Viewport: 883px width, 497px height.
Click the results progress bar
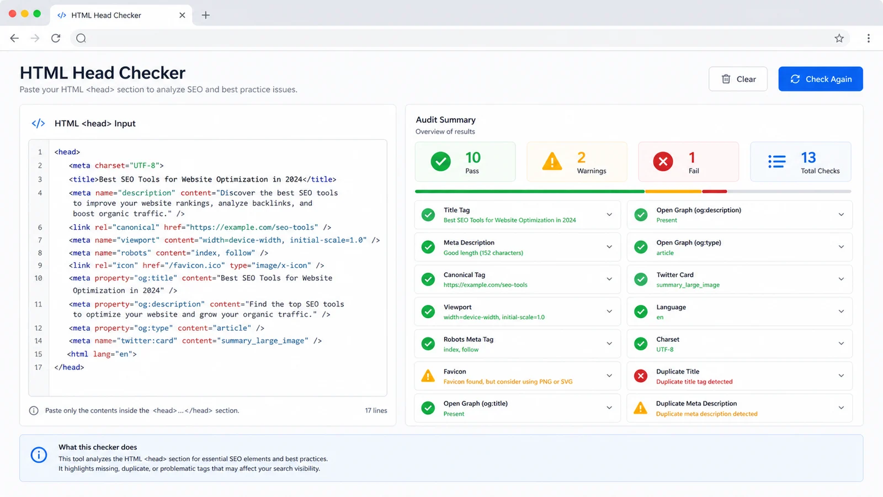pyautogui.click(x=633, y=191)
